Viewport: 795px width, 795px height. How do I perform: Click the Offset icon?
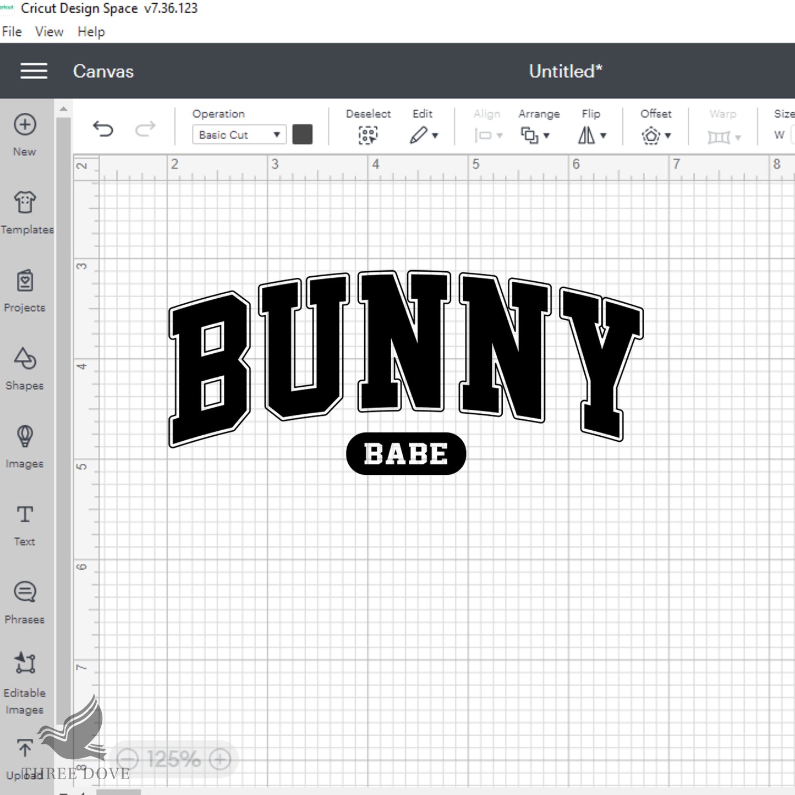click(x=651, y=135)
